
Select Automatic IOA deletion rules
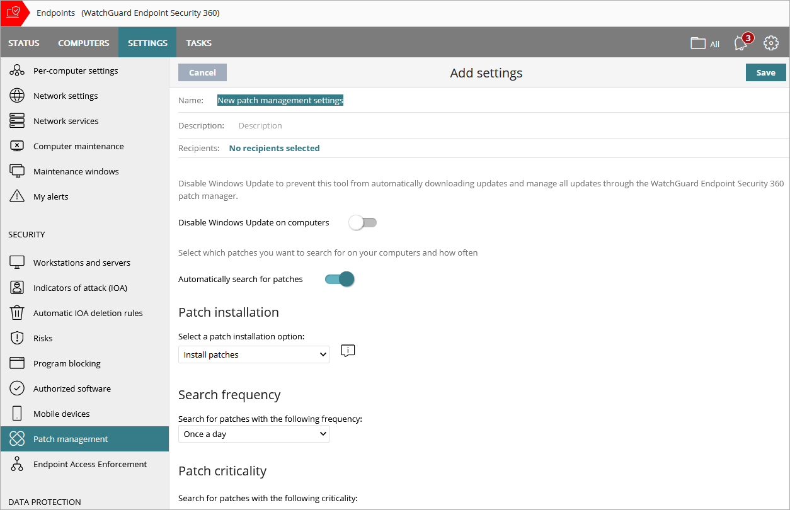pos(84,313)
